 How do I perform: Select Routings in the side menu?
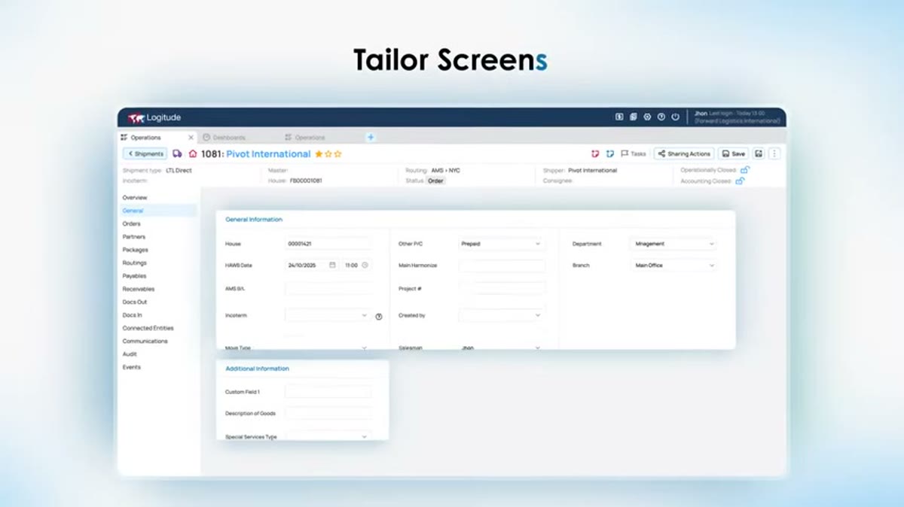(x=135, y=263)
